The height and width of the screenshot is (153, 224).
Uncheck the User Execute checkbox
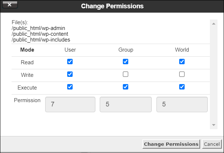coord(70,87)
